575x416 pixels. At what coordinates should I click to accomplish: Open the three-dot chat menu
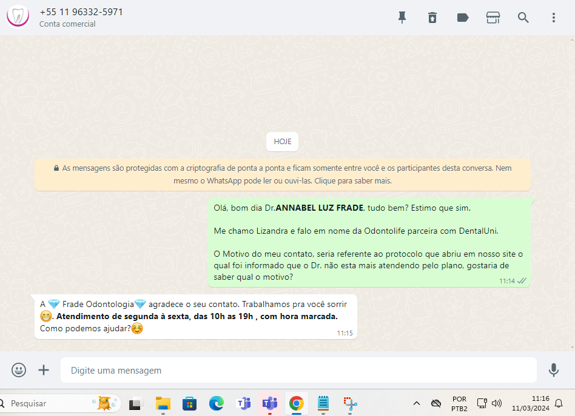[554, 18]
